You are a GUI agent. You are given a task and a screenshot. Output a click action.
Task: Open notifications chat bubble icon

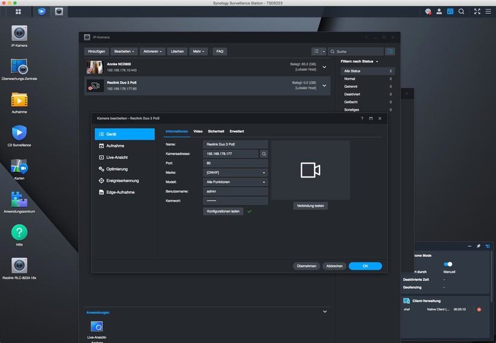point(428,11)
